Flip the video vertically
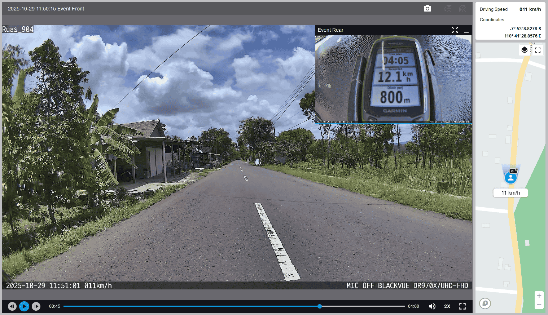This screenshot has width=548, height=315. 448,9
